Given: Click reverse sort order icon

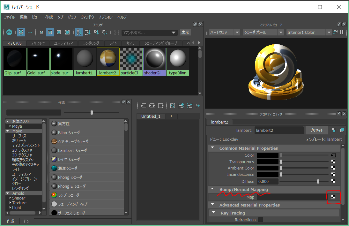Looking at the screenshot, I should 105,32.
